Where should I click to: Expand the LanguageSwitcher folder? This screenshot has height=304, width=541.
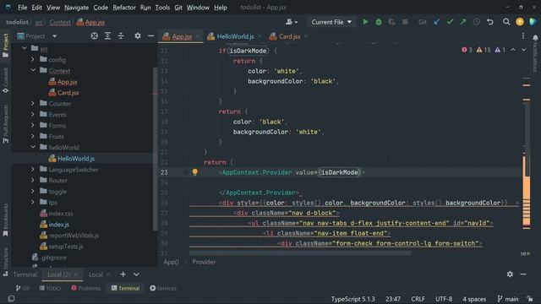click(33, 169)
